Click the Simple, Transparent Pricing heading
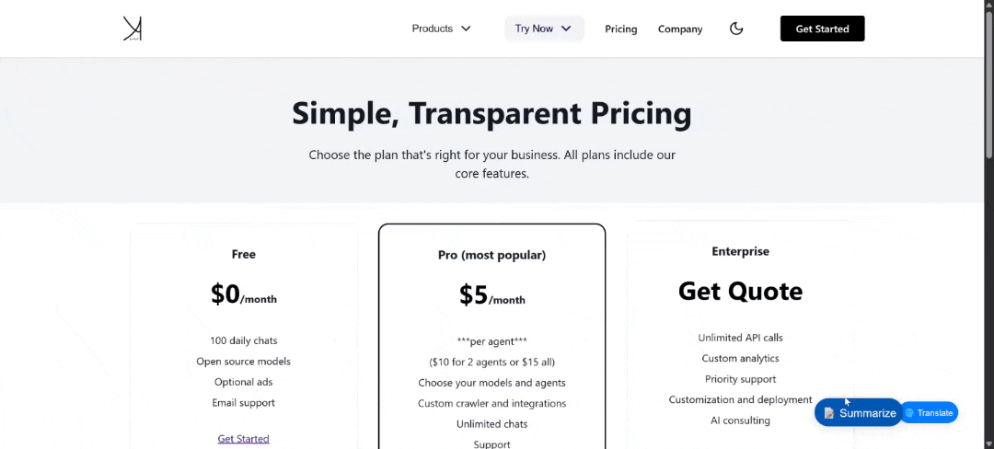Viewport: 994px width, 449px height. click(491, 113)
